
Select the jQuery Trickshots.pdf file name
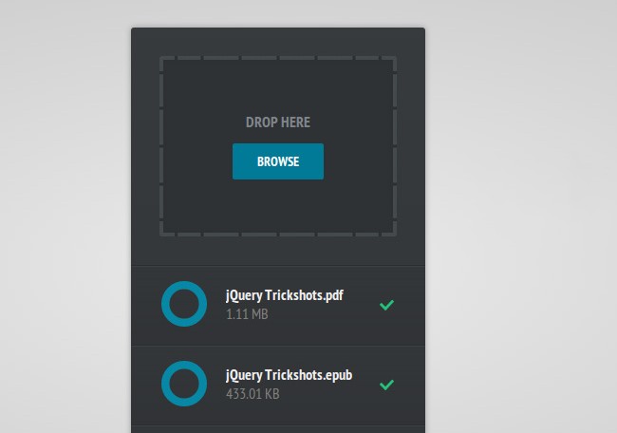click(284, 295)
